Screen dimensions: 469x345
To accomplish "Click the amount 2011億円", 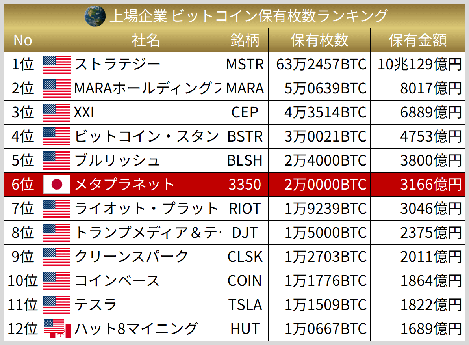I will point(431,257).
